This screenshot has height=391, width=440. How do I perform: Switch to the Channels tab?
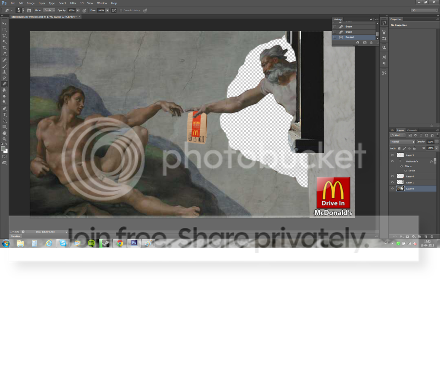click(x=412, y=130)
